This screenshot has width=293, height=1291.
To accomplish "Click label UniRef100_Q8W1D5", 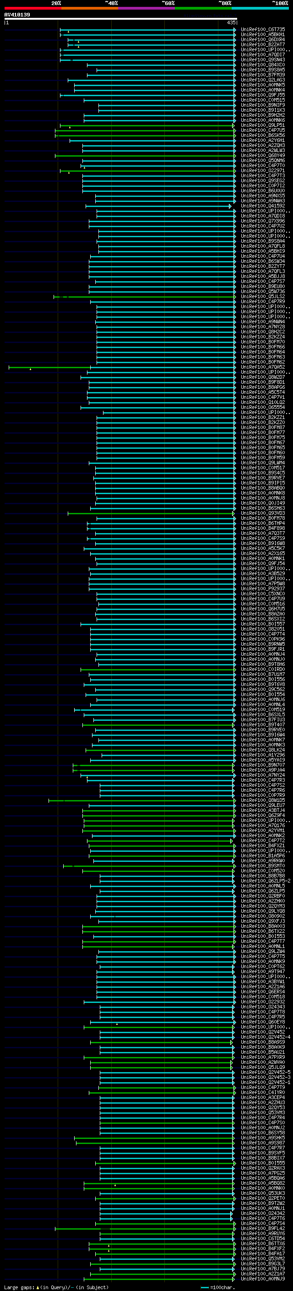I will click(263, 800).
